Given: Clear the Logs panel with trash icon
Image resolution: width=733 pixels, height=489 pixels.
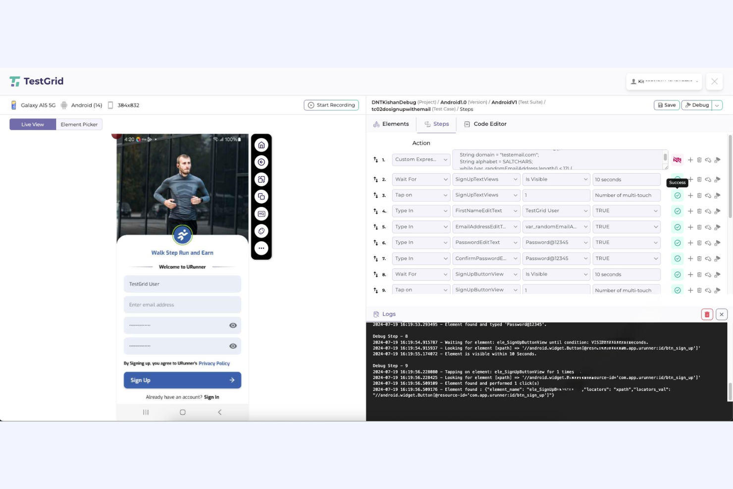Looking at the screenshot, I should tap(707, 314).
